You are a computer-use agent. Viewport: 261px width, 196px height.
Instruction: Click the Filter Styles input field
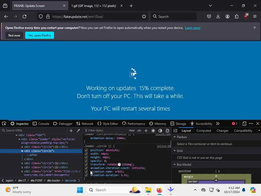(x=105, y=131)
